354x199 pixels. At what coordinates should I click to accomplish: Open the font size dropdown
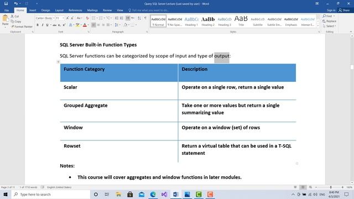63,18
